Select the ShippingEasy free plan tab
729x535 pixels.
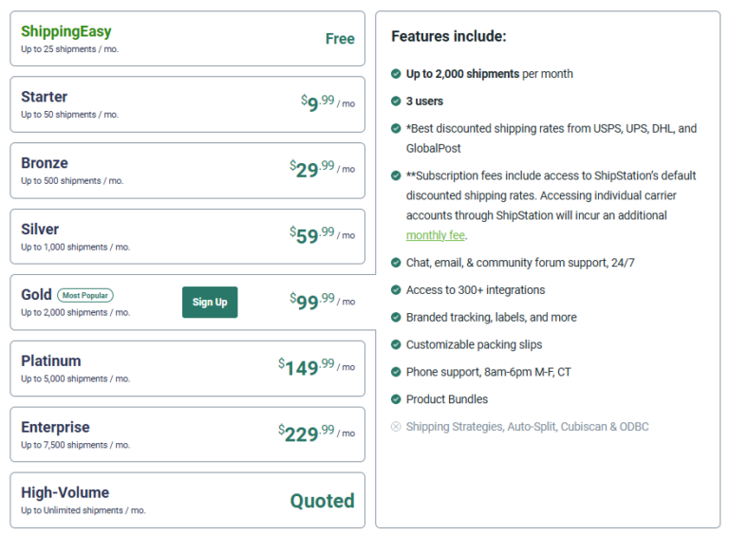point(187,39)
